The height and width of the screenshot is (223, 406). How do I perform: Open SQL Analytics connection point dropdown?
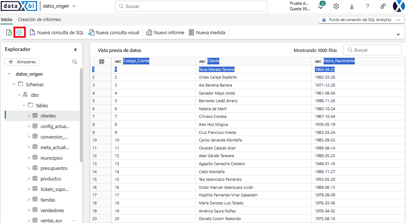361,20
